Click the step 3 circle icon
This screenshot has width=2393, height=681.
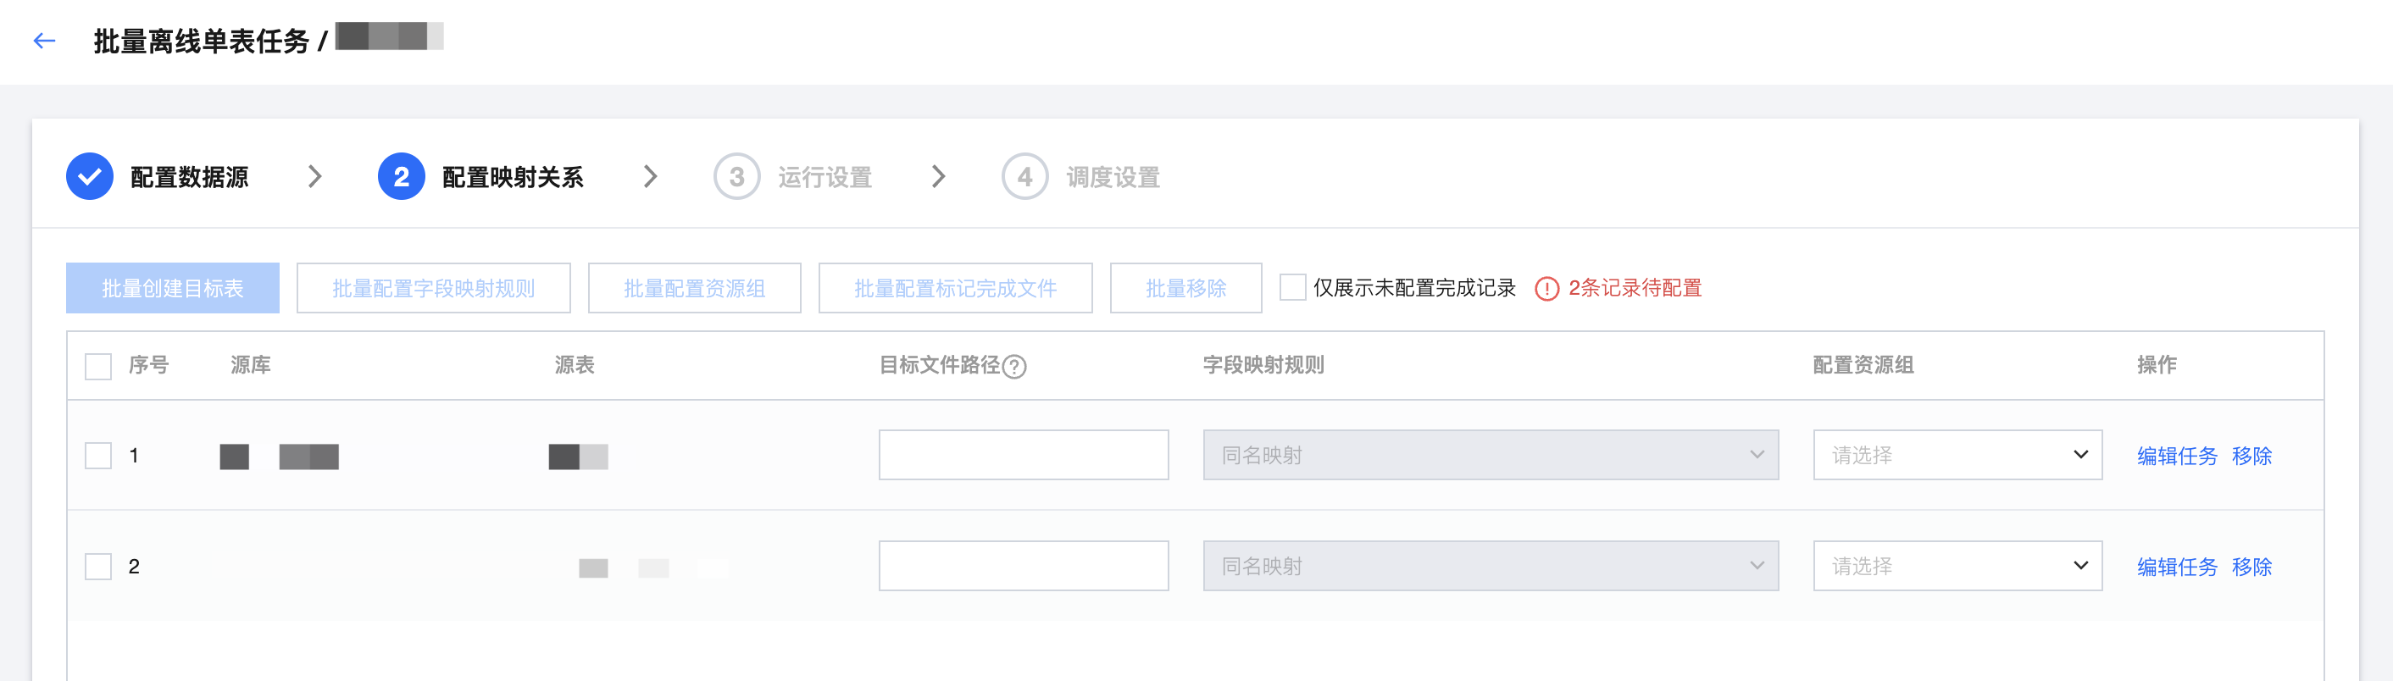pos(736,176)
